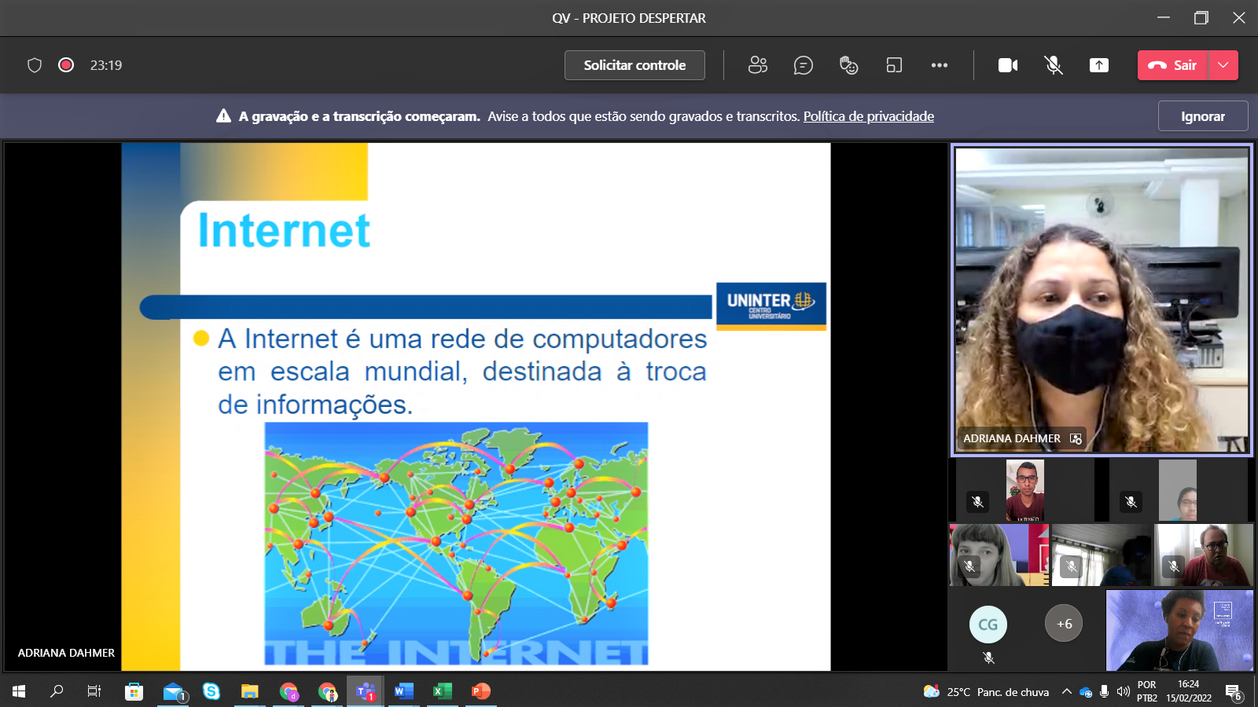1258x707 pixels.
Task: Open the more actions ellipsis menu
Action: click(940, 65)
